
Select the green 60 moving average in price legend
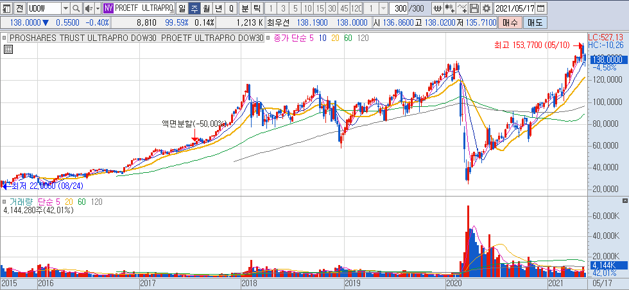[348, 38]
